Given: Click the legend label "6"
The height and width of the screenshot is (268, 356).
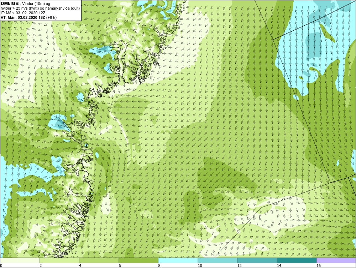Looking at the screenshot, I should [120, 266].
